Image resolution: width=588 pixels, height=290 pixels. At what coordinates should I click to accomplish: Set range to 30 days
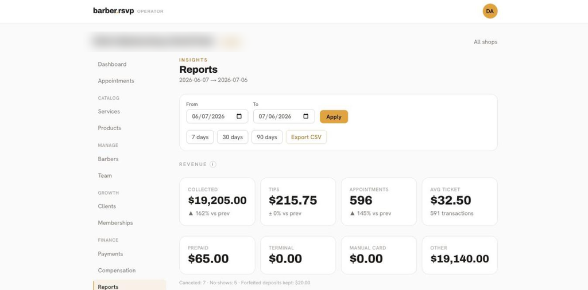(233, 137)
